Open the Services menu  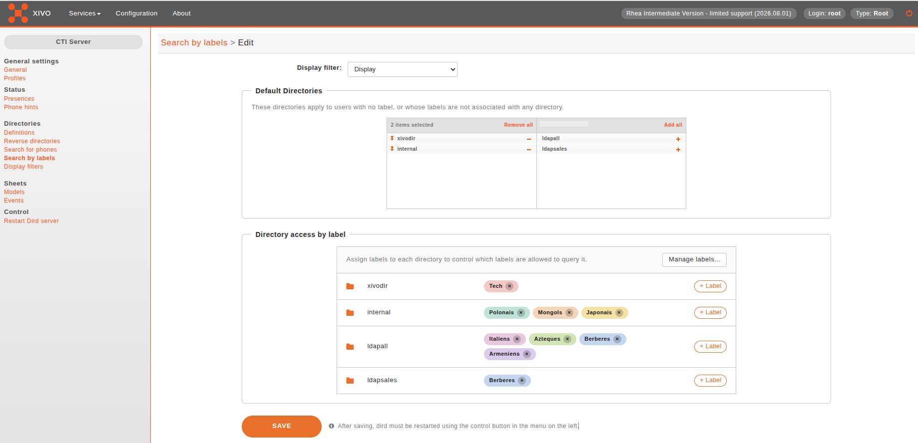click(85, 13)
